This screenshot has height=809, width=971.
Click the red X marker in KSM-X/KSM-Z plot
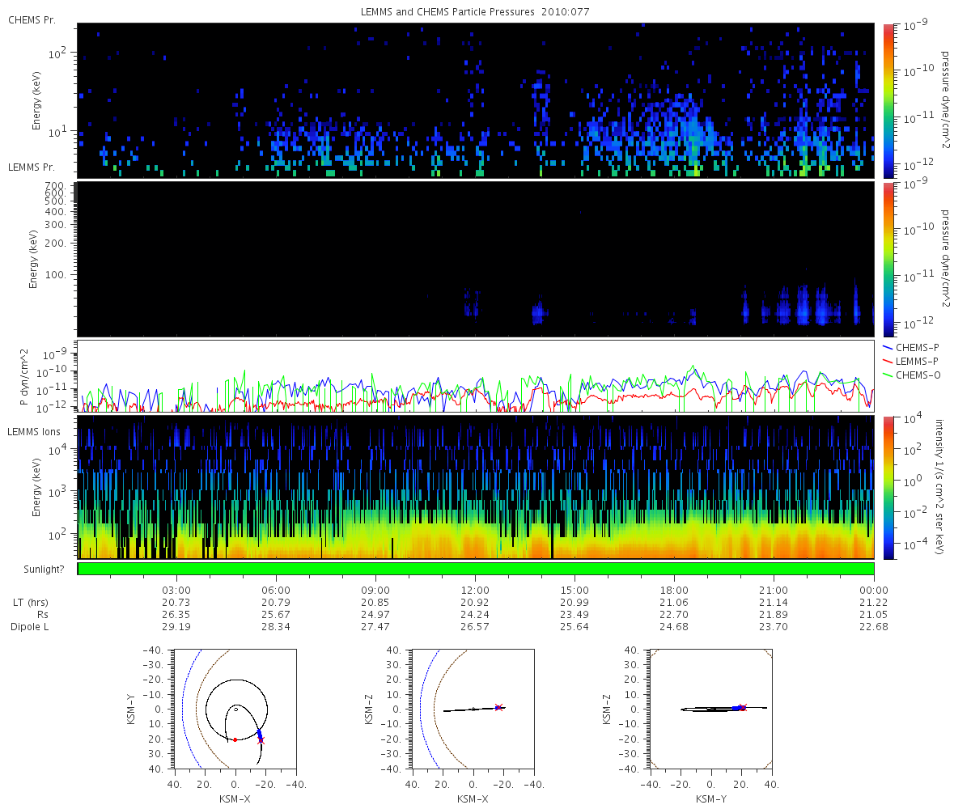pyautogui.click(x=499, y=707)
